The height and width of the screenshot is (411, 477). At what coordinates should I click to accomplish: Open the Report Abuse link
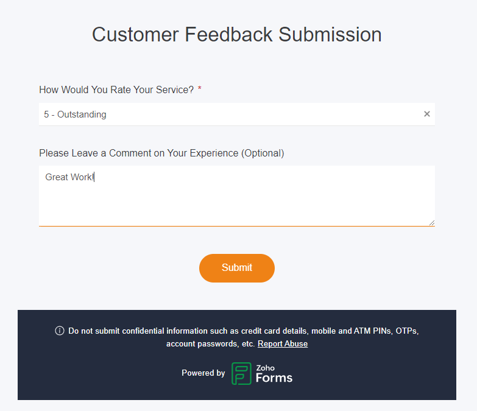[283, 343]
